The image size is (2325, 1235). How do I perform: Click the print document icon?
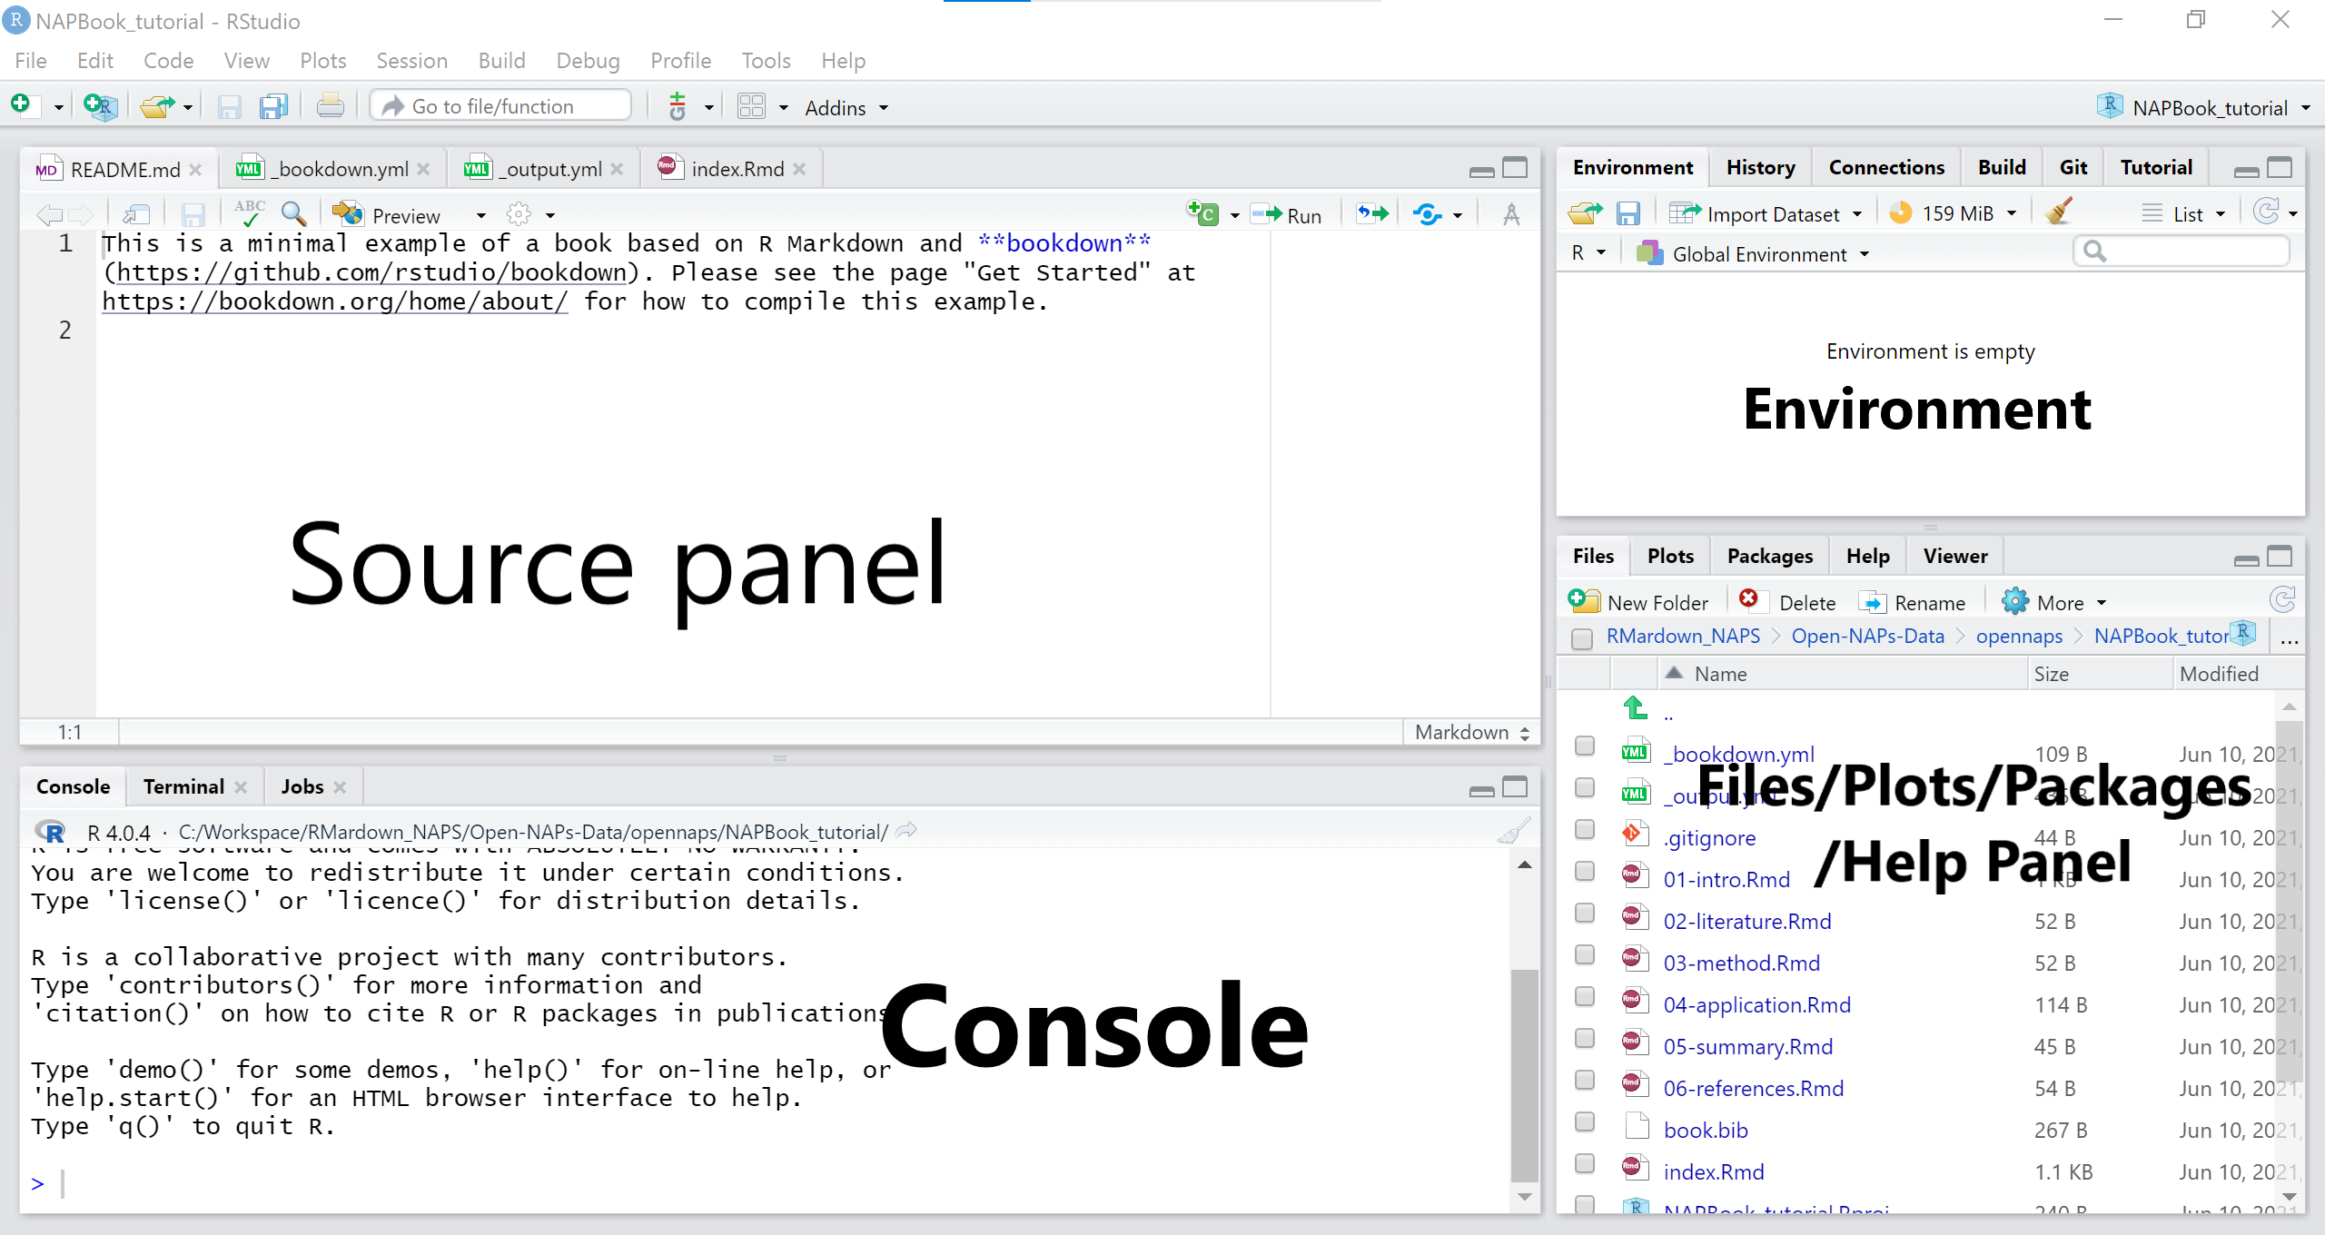click(330, 107)
